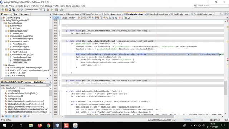Show the editor tab list dropdown button

[x=225, y=14]
